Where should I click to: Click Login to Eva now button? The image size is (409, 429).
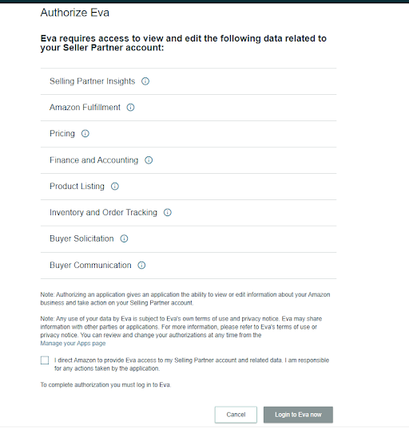point(298,415)
